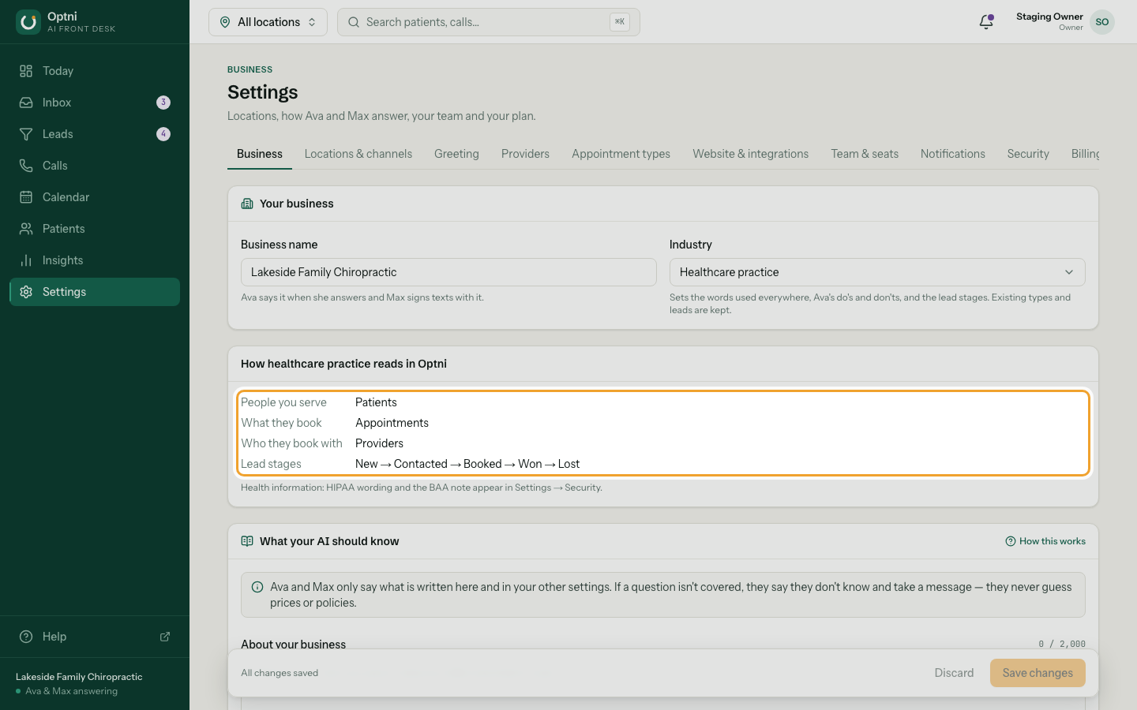Image resolution: width=1137 pixels, height=710 pixels.
Task: Open Calendar icon in sidebar
Action: pyautogui.click(x=26, y=197)
